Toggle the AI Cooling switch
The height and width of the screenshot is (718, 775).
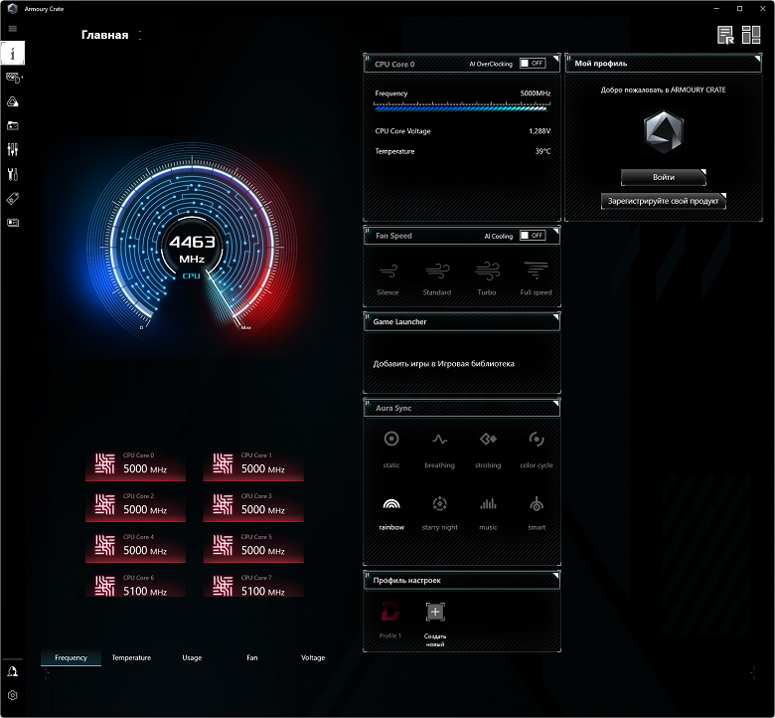pos(533,236)
